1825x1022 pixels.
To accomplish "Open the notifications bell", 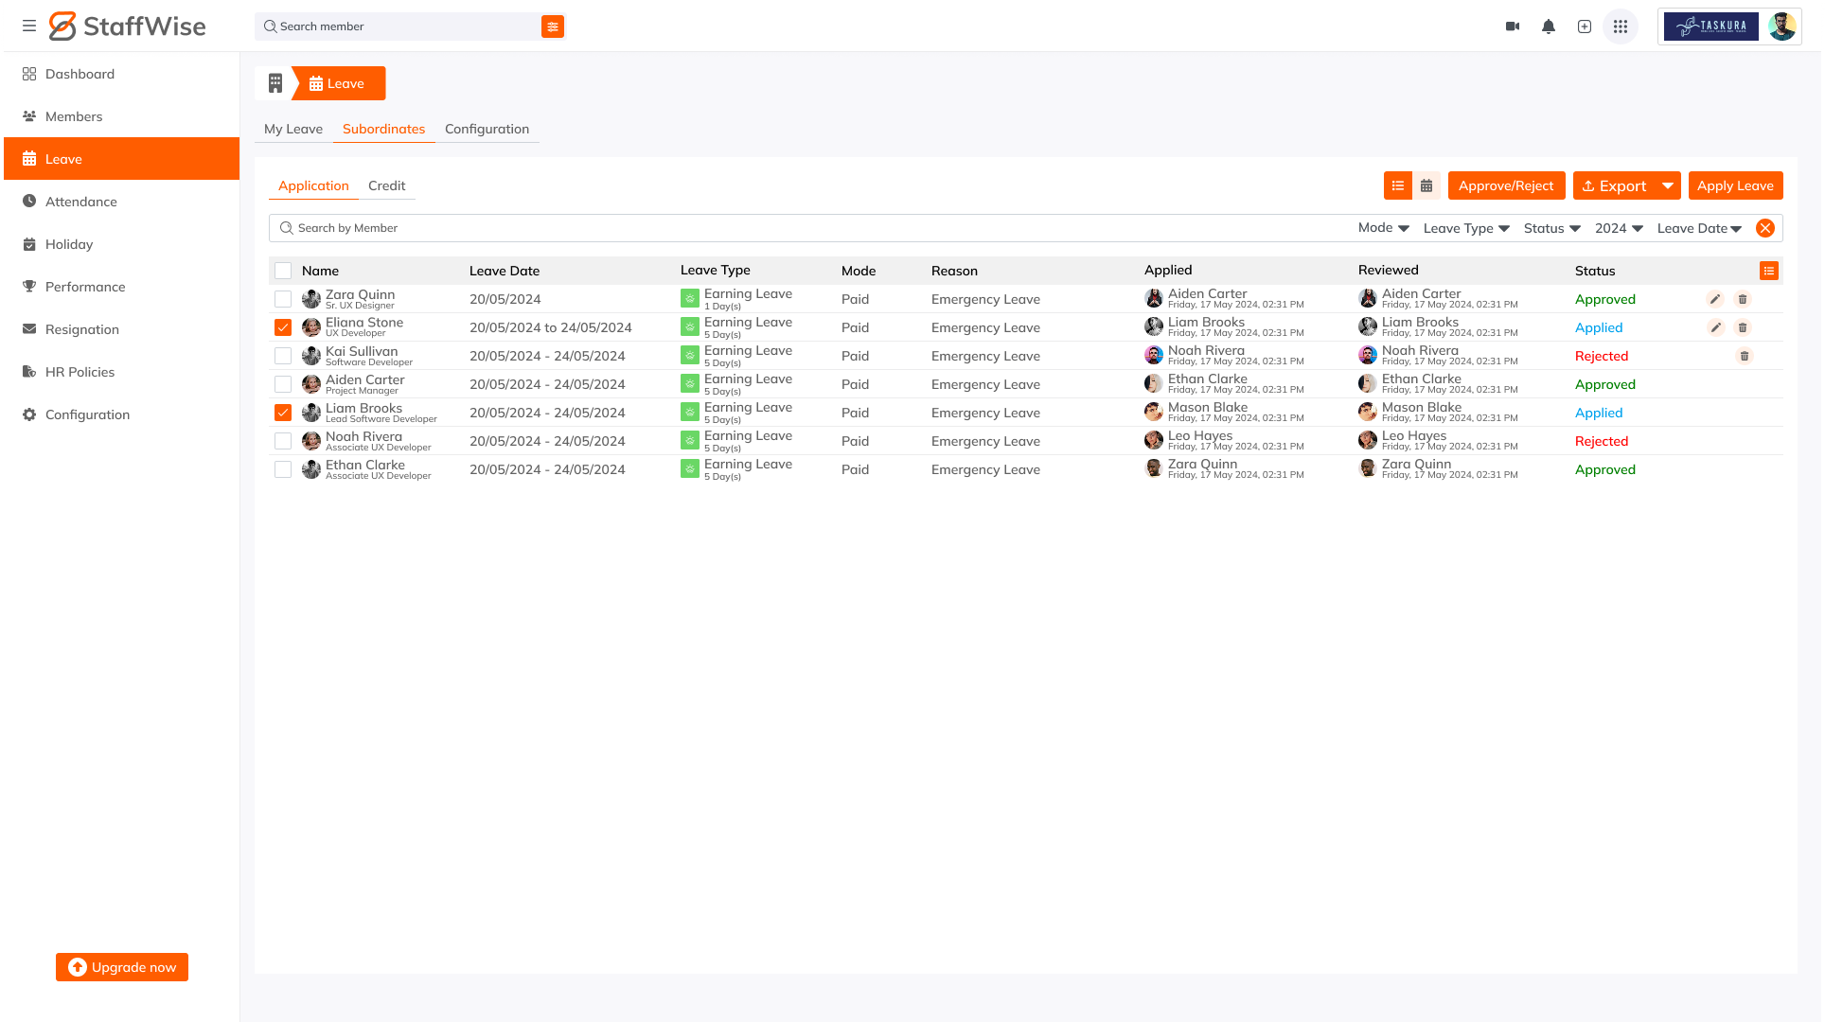I will tap(1549, 26).
